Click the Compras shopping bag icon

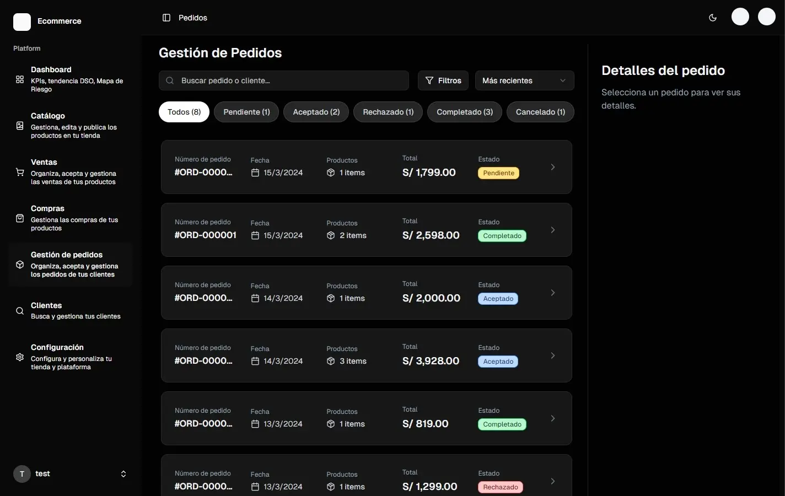pyautogui.click(x=19, y=218)
